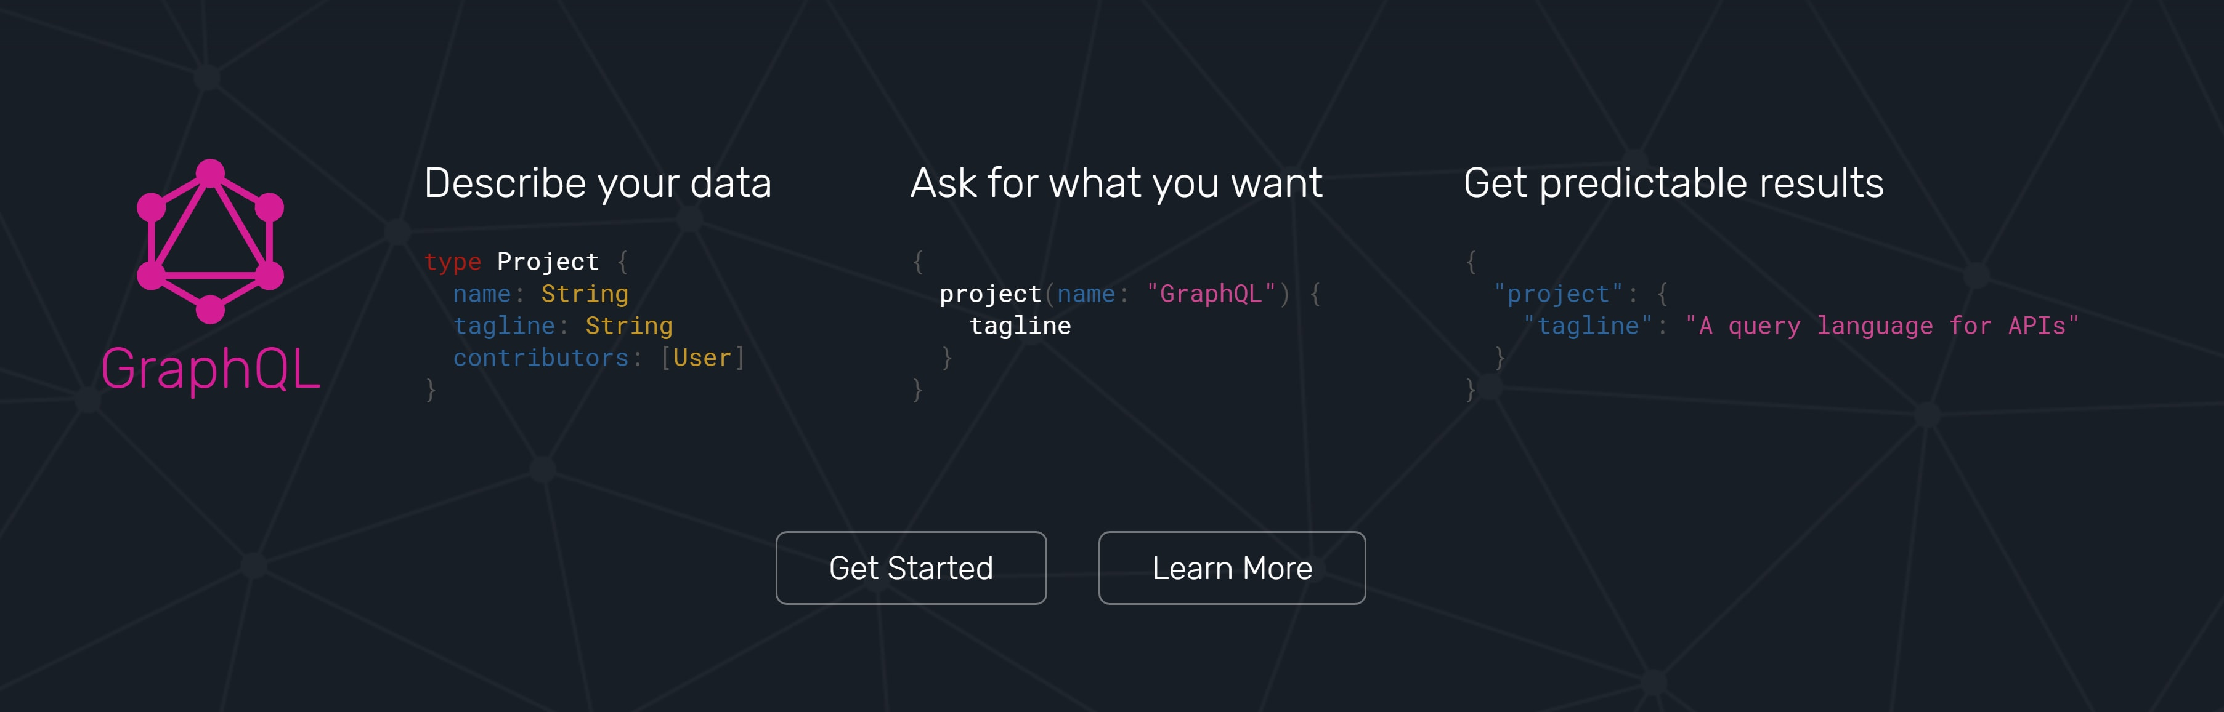
Task: Click the 'project' field in the query
Action: (x=990, y=295)
